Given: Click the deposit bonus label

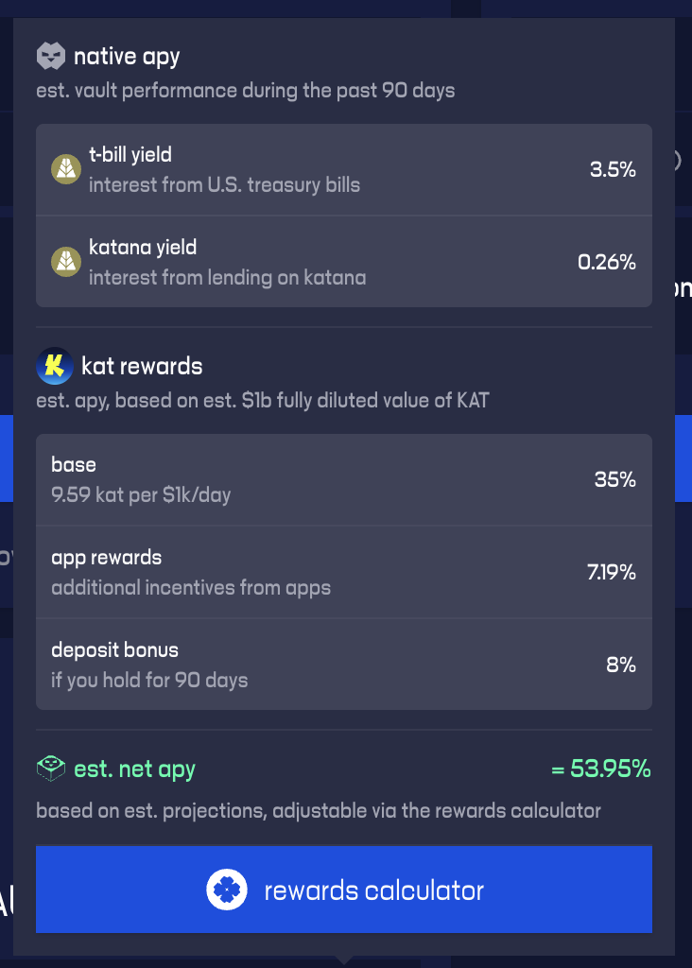Looking at the screenshot, I should 114,649.
